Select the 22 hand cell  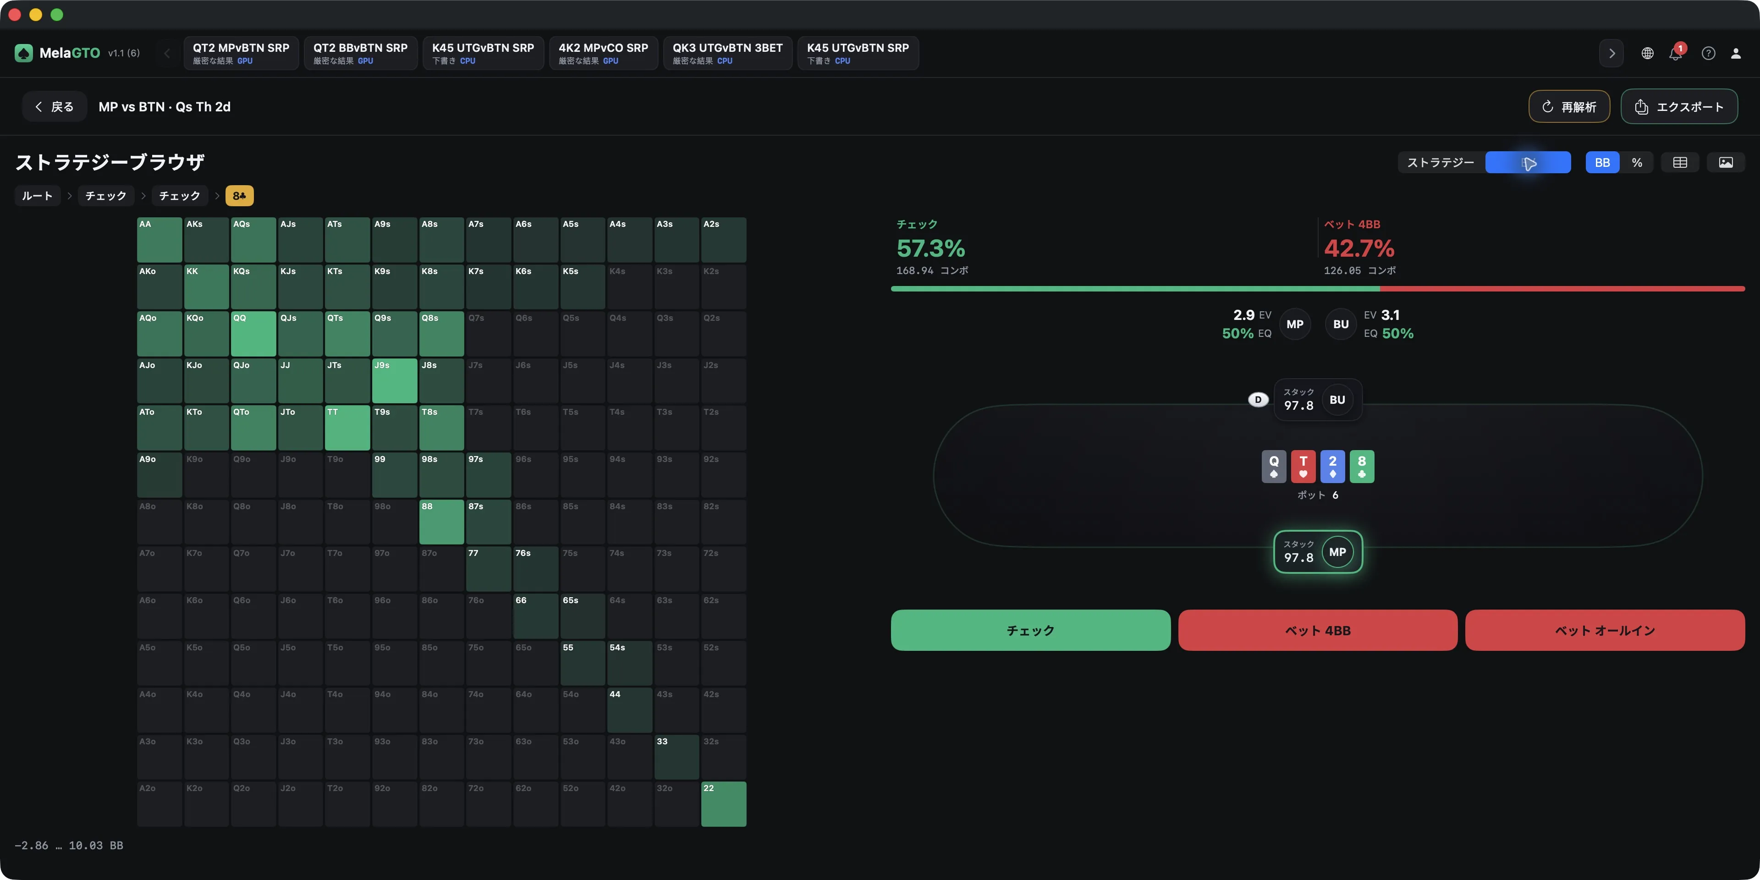(x=724, y=804)
